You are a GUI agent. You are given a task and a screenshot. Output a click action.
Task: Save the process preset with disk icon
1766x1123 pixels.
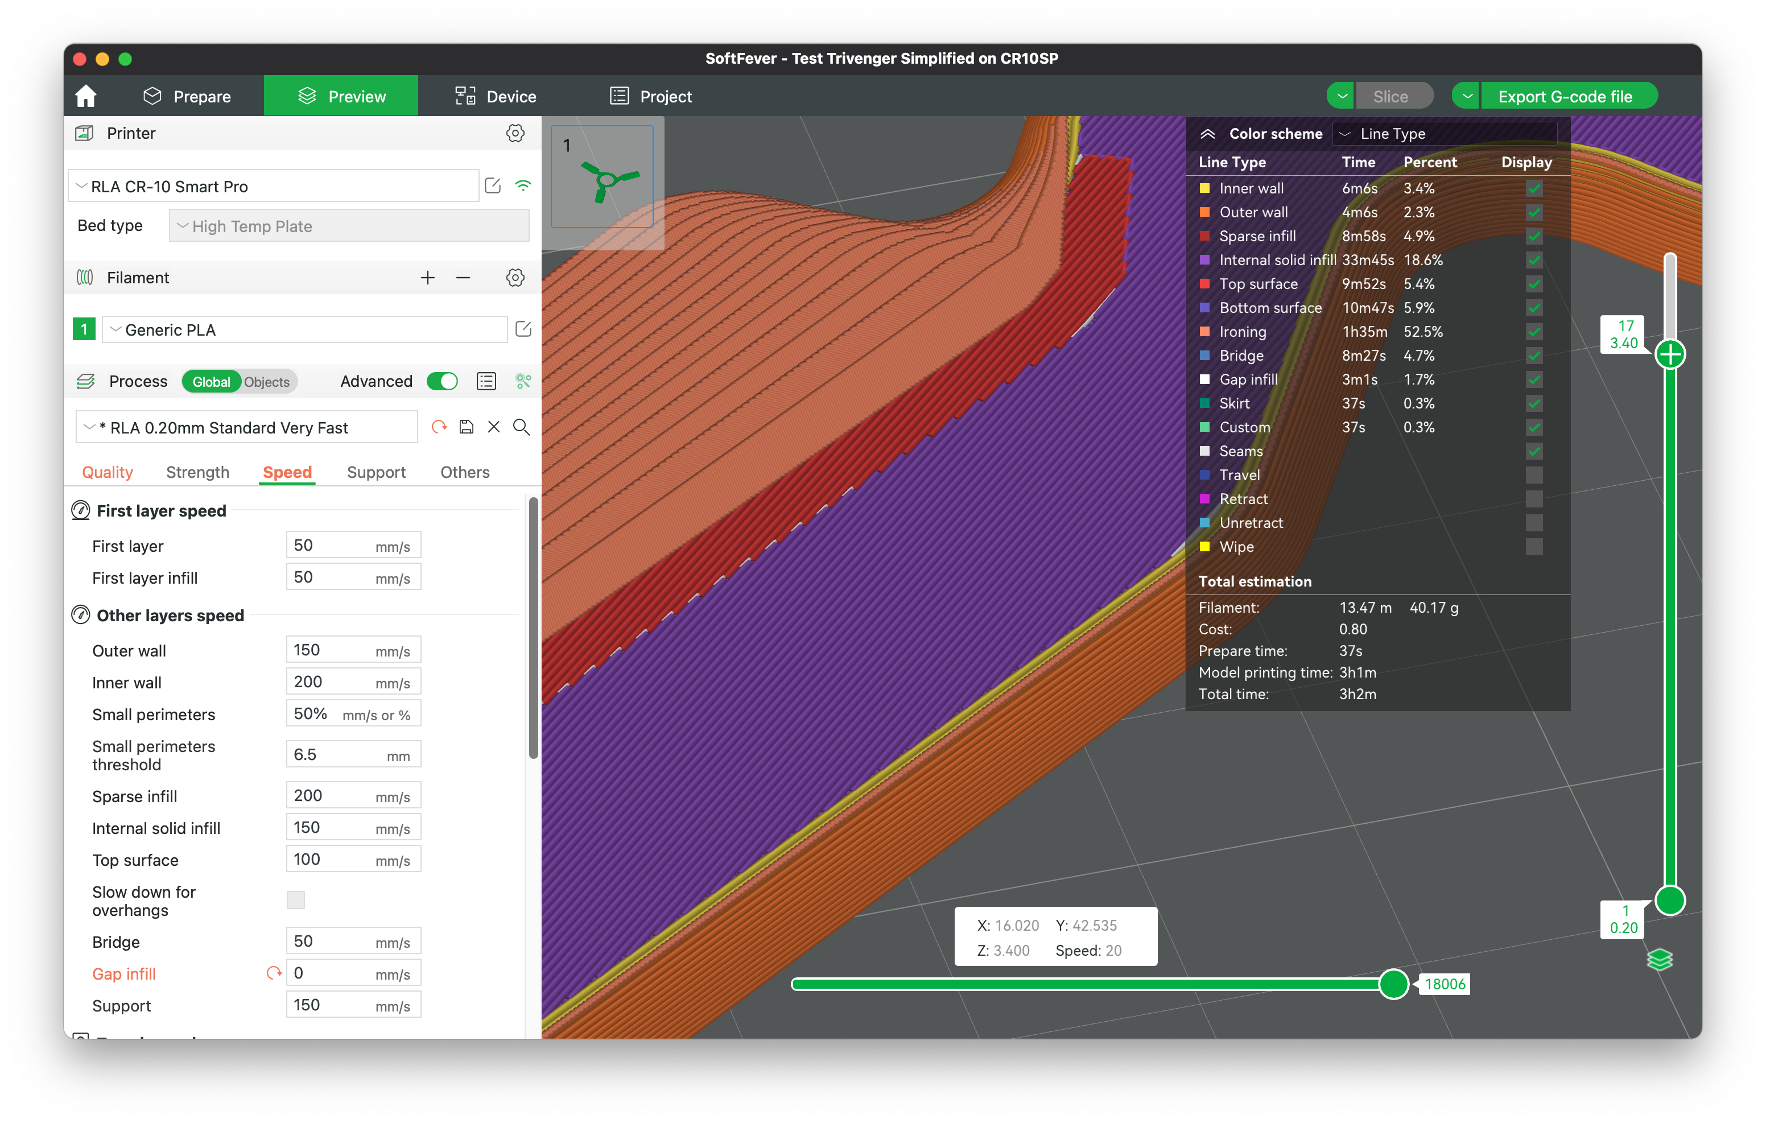466,427
